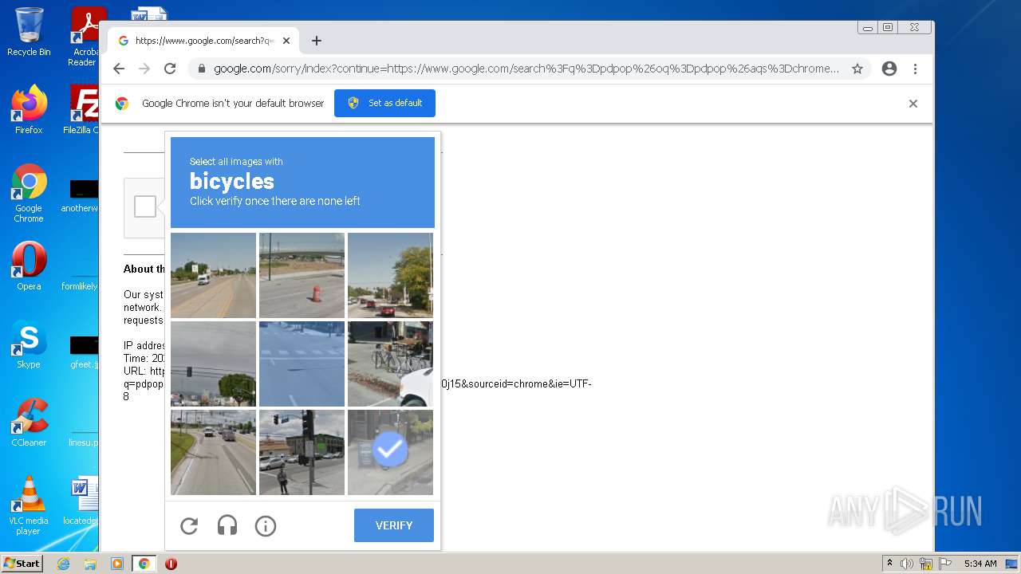Select the captcha tile with parked bicycles

coord(390,364)
